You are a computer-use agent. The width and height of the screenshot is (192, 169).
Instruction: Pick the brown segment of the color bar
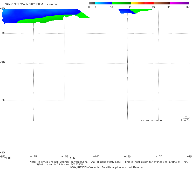[162, 3]
